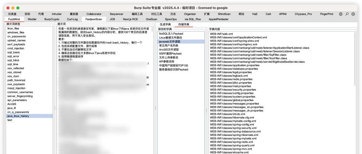The image size is (362, 154).
Task: Switch to the Wsdler tab
Action: tap(32, 19)
